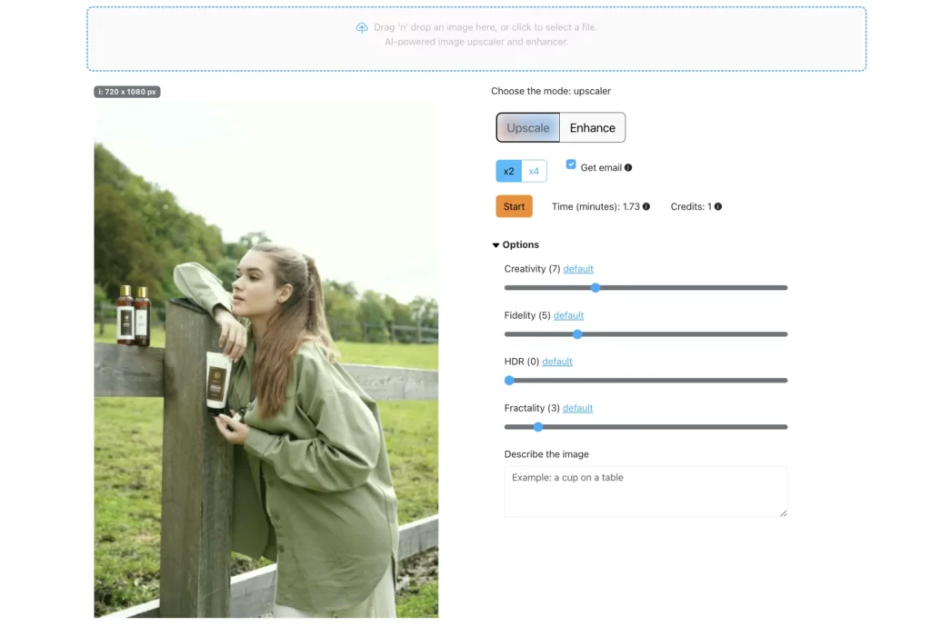931x626 pixels.
Task: Click the Start button
Action: coord(514,206)
